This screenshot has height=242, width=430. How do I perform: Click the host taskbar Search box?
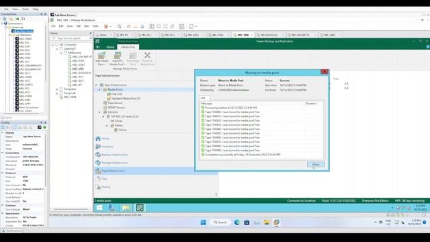point(220,223)
